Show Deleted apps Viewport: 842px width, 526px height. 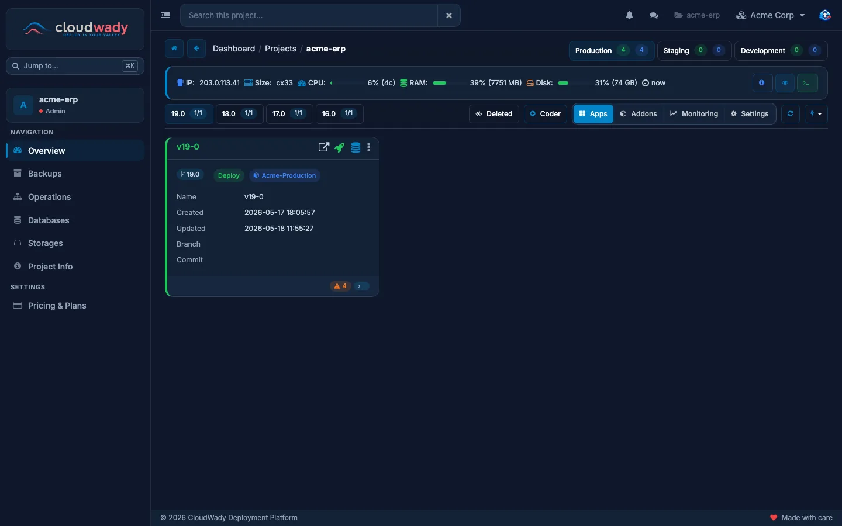[x=494, y=114]
